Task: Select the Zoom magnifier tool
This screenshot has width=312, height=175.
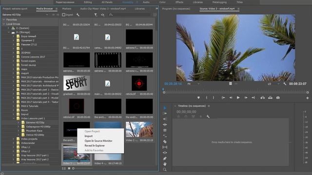Action: [165, 170]
